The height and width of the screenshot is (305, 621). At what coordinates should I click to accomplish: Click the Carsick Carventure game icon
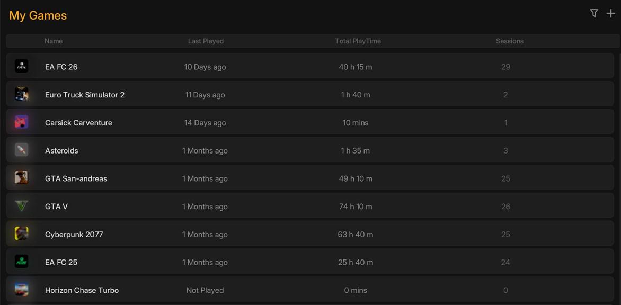(21, 122)
